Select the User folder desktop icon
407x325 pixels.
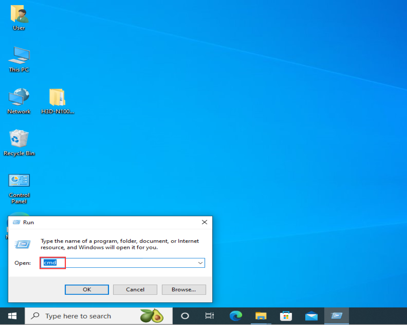[x=19, y=18]
